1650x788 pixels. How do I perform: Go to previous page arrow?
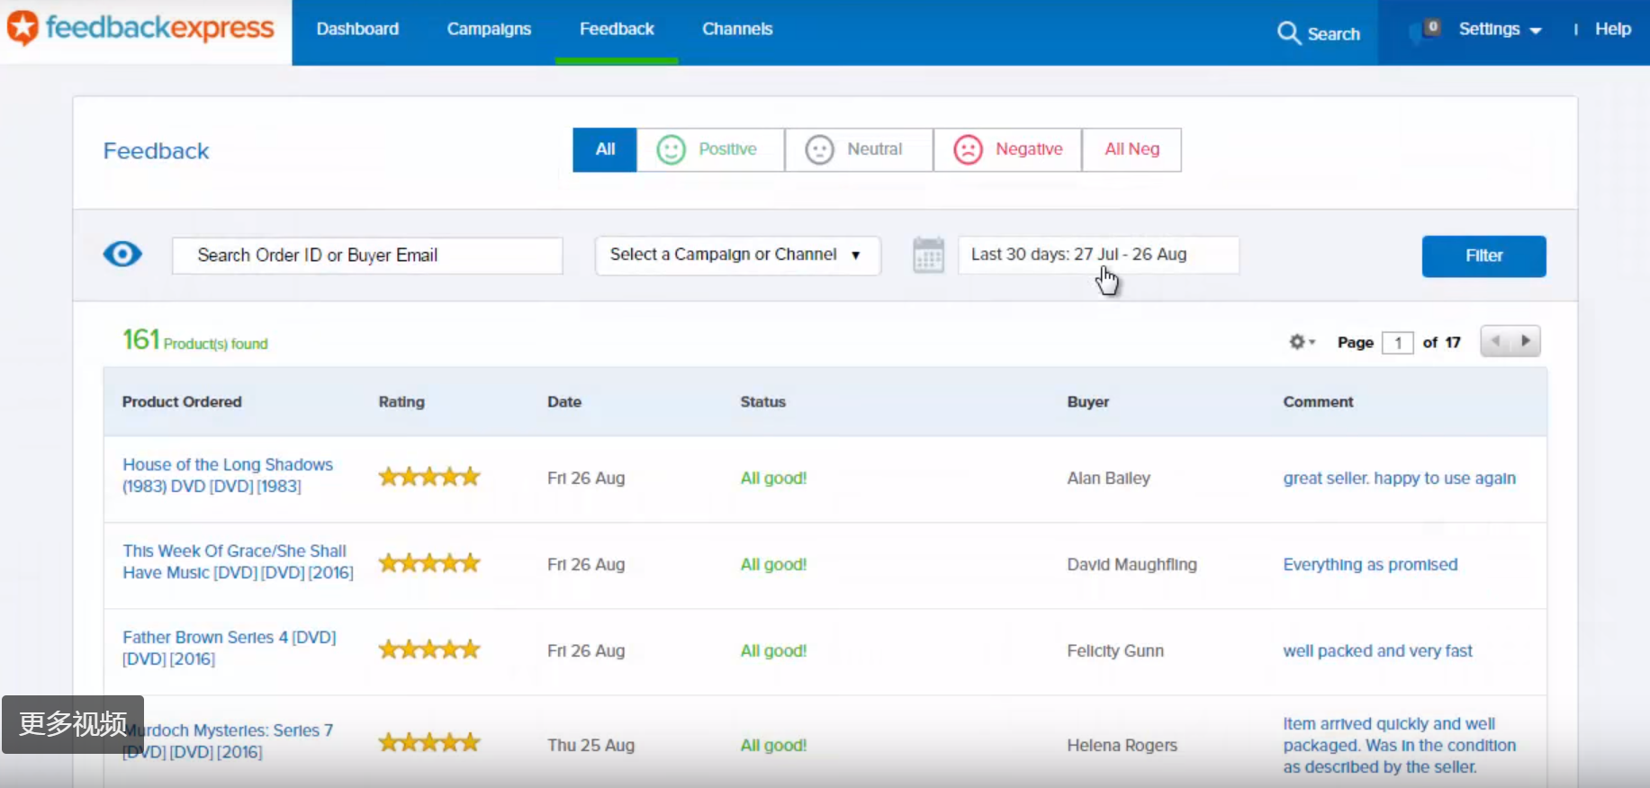[1495, 342]
